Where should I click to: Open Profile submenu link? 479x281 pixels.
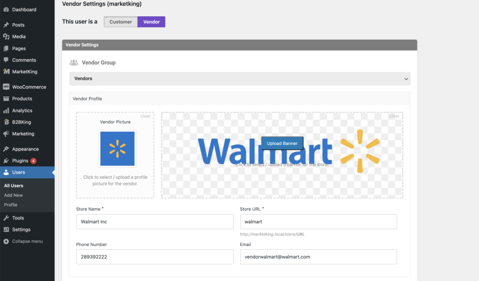[x=11, y=205]
